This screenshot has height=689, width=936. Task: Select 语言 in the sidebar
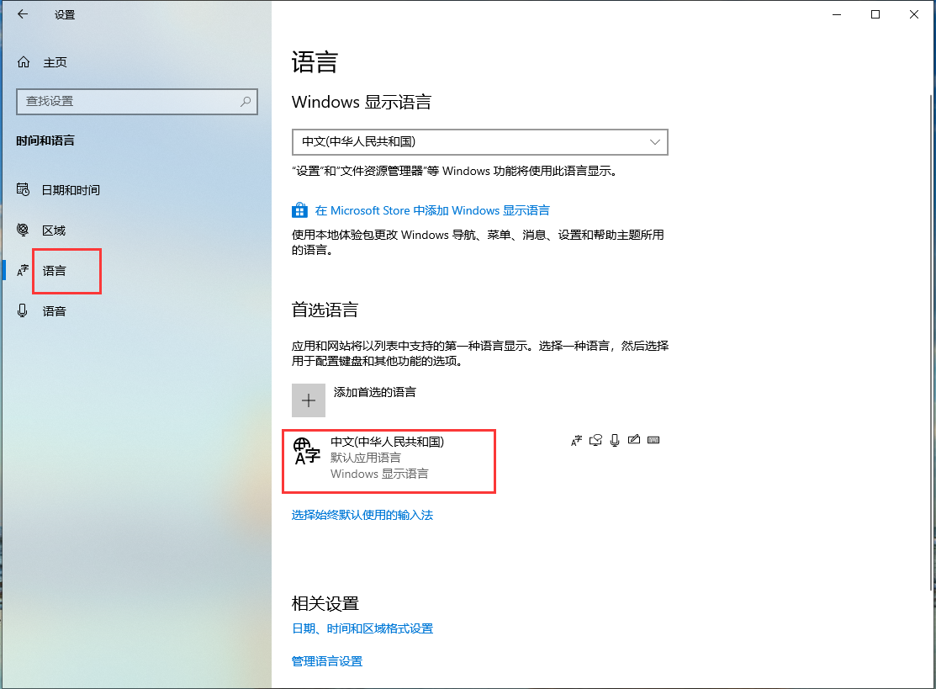click(x=54, y=270)
